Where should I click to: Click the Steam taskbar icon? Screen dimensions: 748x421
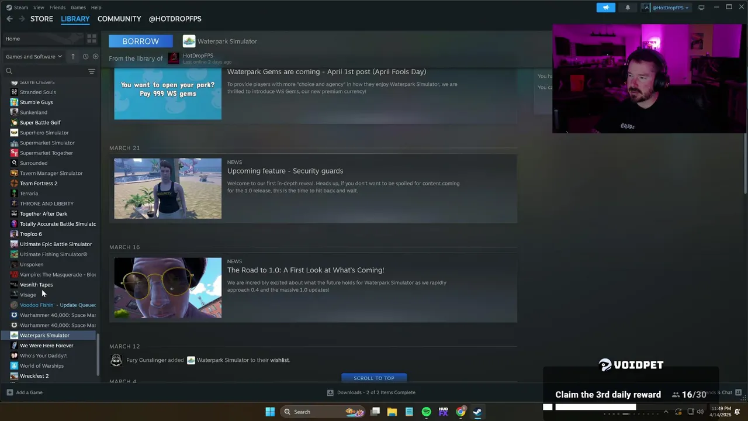coord(477,412)
